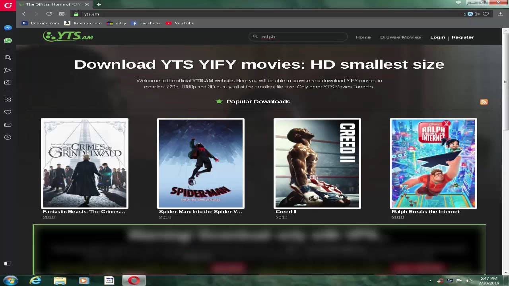The image size is (509, 286).
Task: Open Windows Explorer from taskbar
Action: coord(60,281)
